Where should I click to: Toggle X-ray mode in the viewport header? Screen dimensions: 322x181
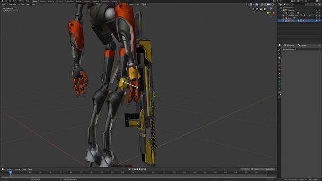coord(262,5)
